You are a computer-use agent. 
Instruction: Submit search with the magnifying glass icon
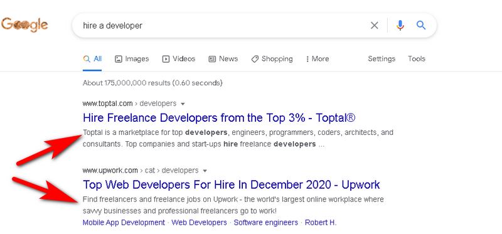421,25
